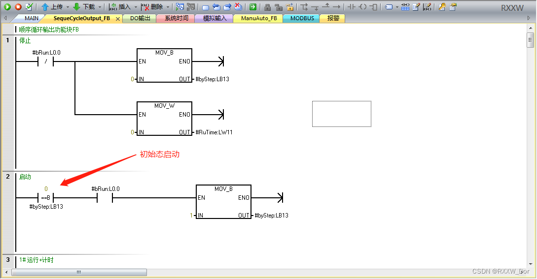Screen dimensions: 537x279
Task: Select the MOV_B block in network 1
Action: [x=164, y=65]
